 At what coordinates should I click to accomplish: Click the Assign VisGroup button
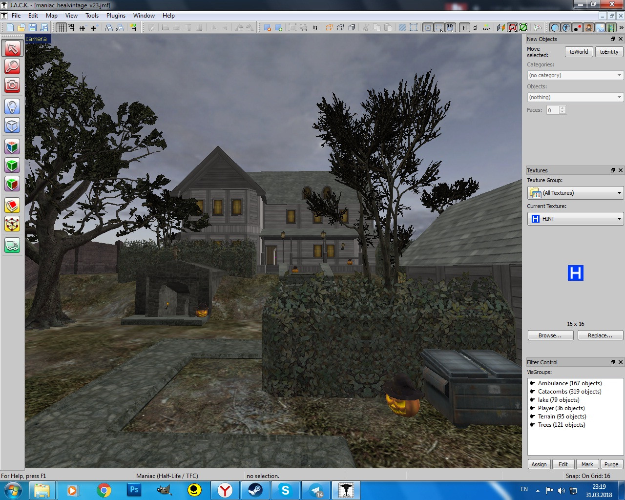(x=539, y=464)
